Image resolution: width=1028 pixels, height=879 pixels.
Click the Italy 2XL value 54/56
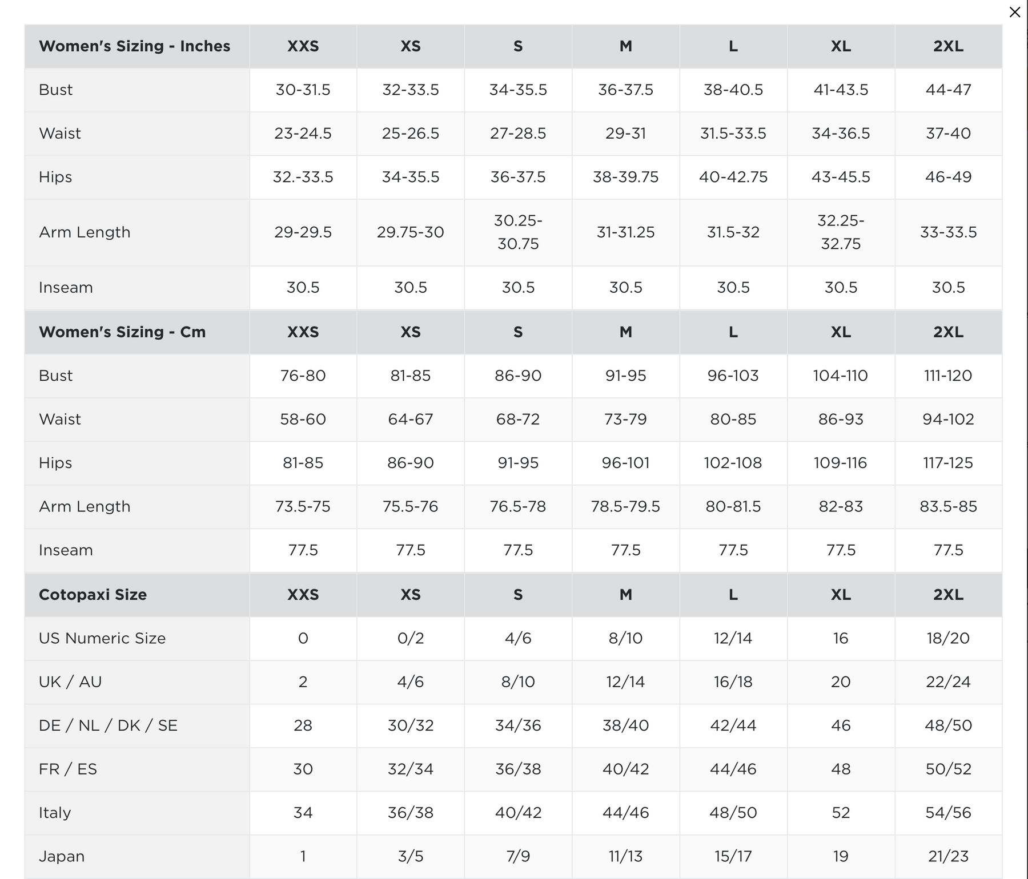[948, 813]
